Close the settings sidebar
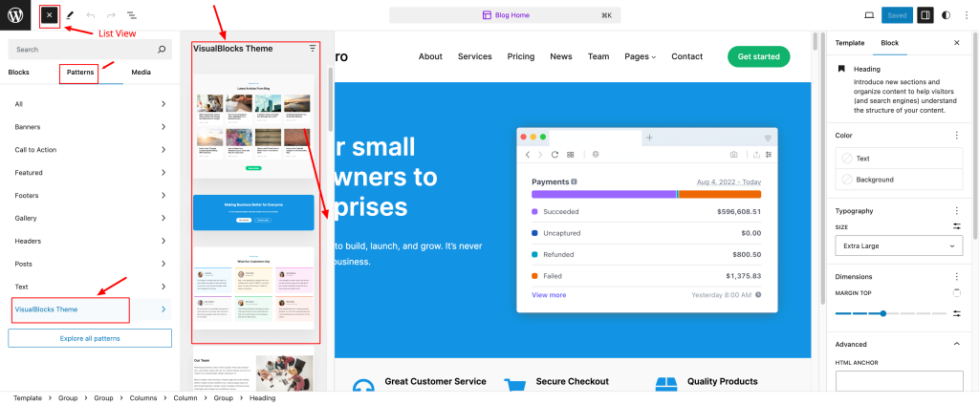 956,43
